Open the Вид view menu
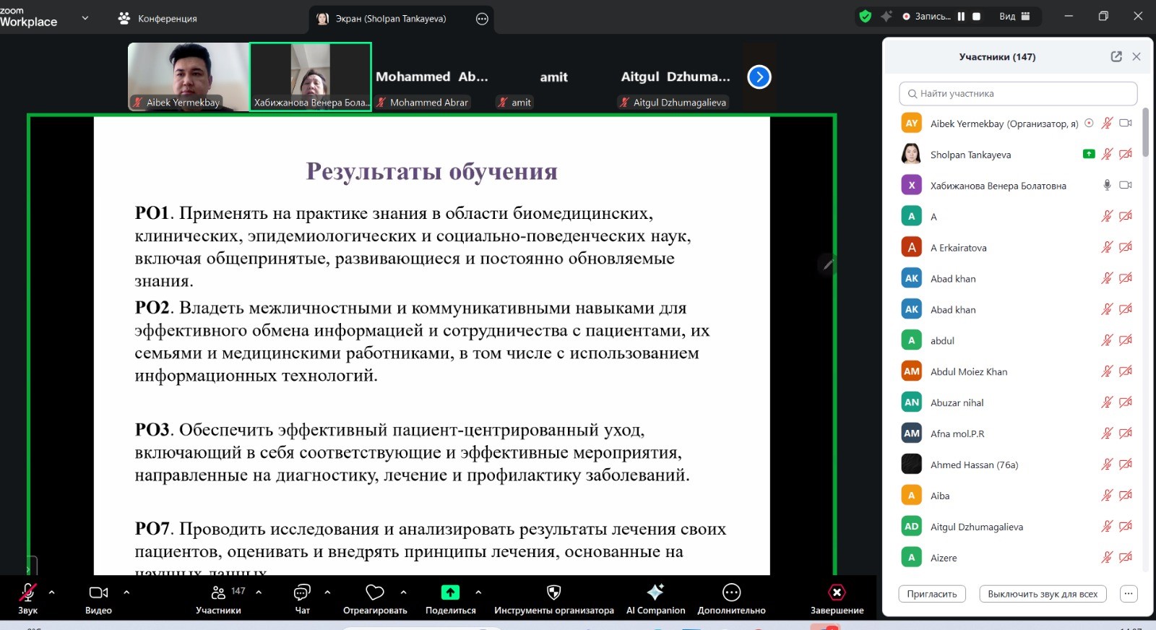Screen dimensions: 1156x630 [x=1014, y=16]
